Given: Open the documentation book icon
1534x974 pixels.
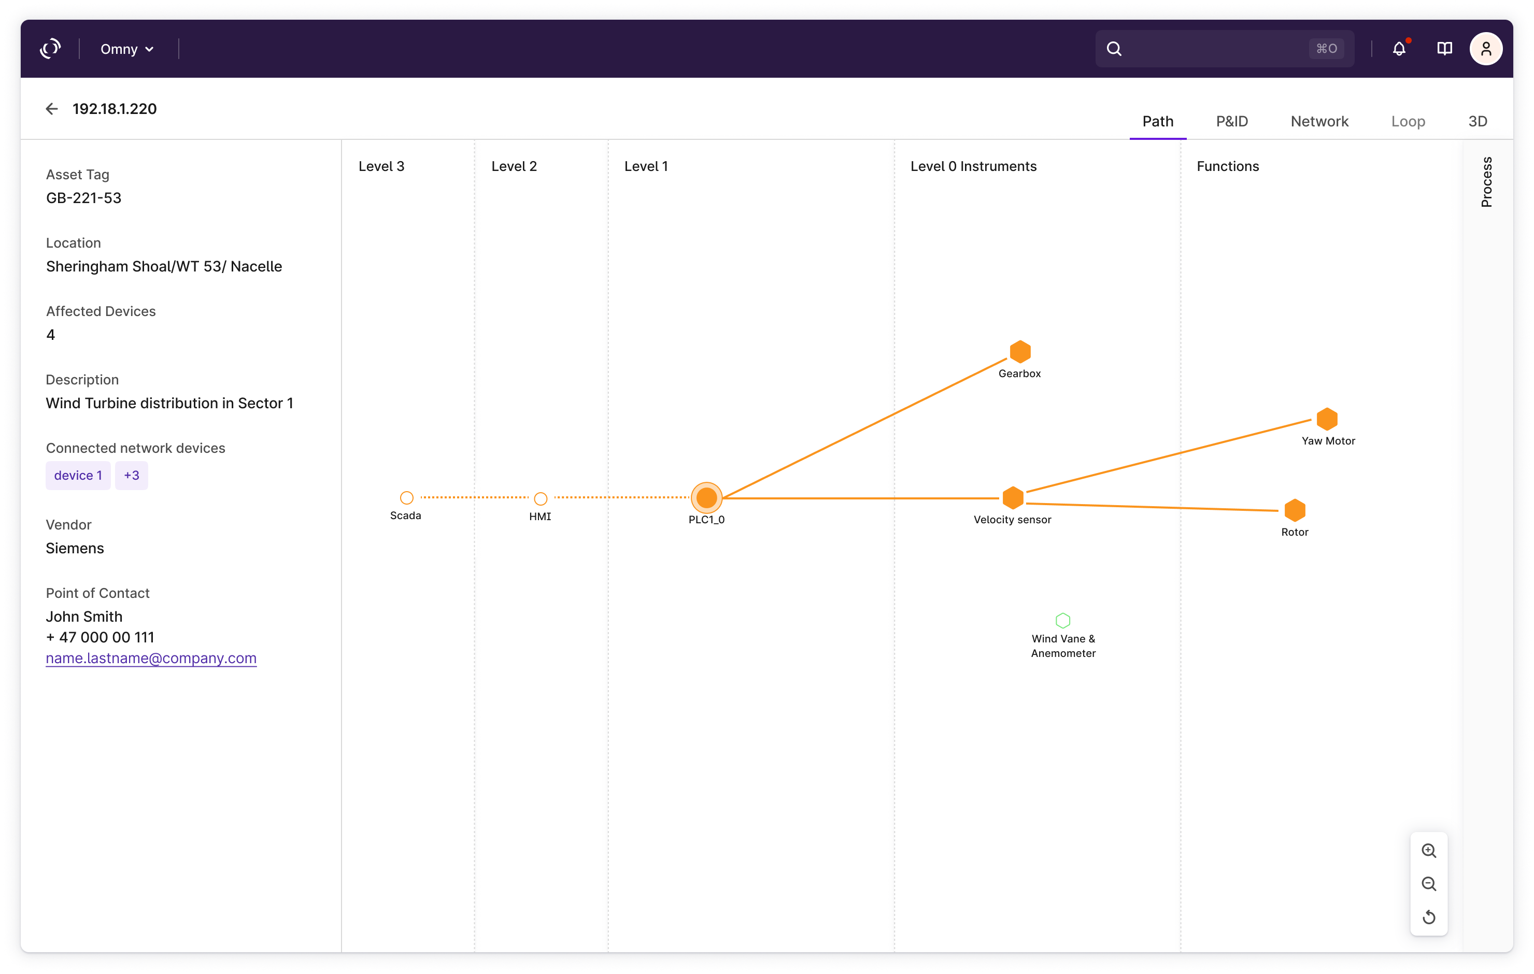Looking at the screenshot, I should point(1444,49).
